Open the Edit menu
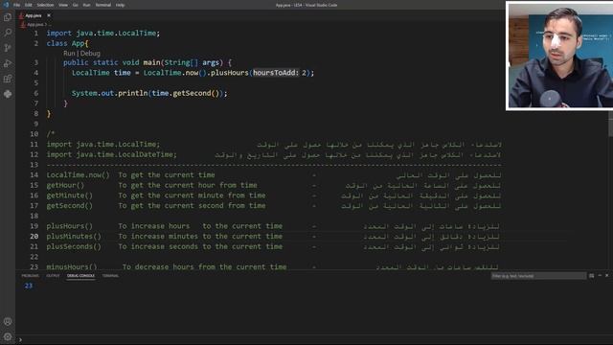Screen dimensions: 613x345 [29, 5]
